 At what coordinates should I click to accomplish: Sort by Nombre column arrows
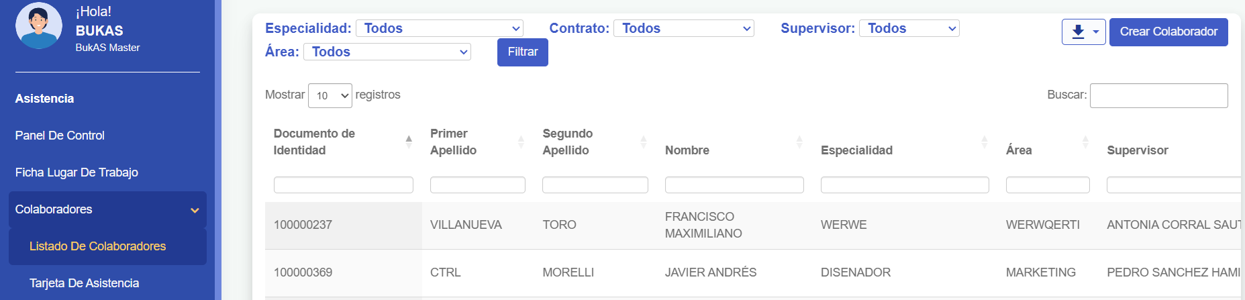pos(799,142)
